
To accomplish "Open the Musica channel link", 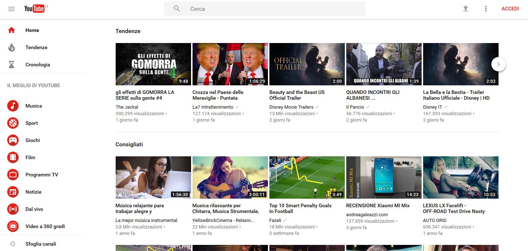I will pos(33,106).
